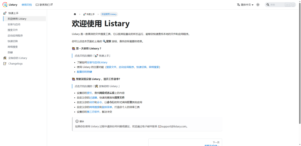301x146 pixels.
Task: Click the Listary logo icon
Action: pyautogui.click(x=5, y=5)
